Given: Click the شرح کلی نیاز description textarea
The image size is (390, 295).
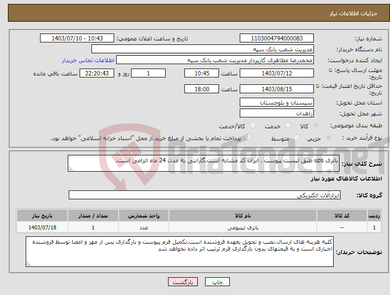Looking at the screenshot, I should click(204, 163).
